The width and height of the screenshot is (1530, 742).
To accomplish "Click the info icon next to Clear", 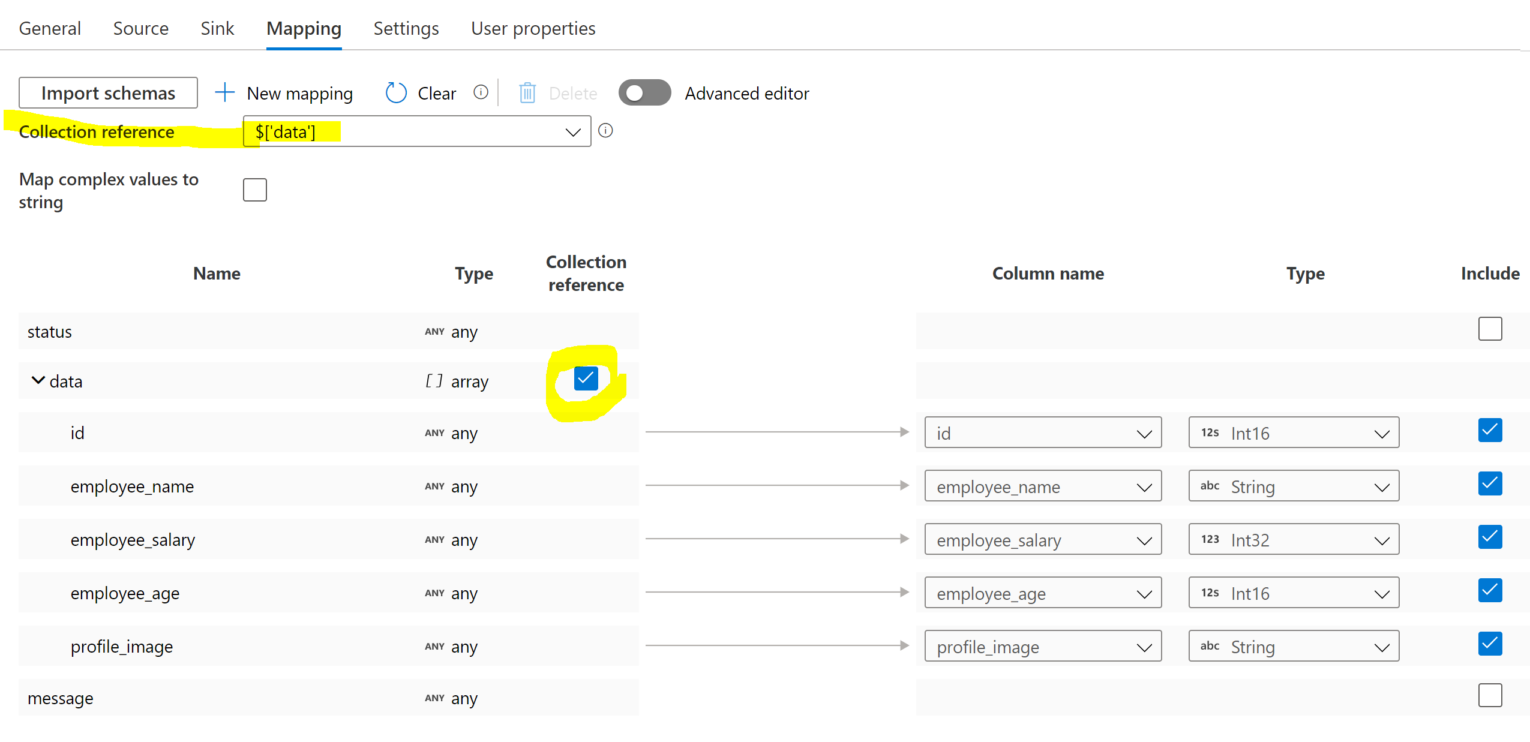I will (481, 92).
